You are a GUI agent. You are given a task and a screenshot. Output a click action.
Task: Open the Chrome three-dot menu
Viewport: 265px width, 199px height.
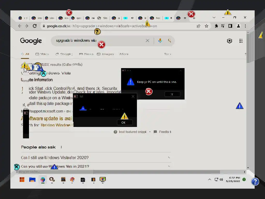(245, 26)
